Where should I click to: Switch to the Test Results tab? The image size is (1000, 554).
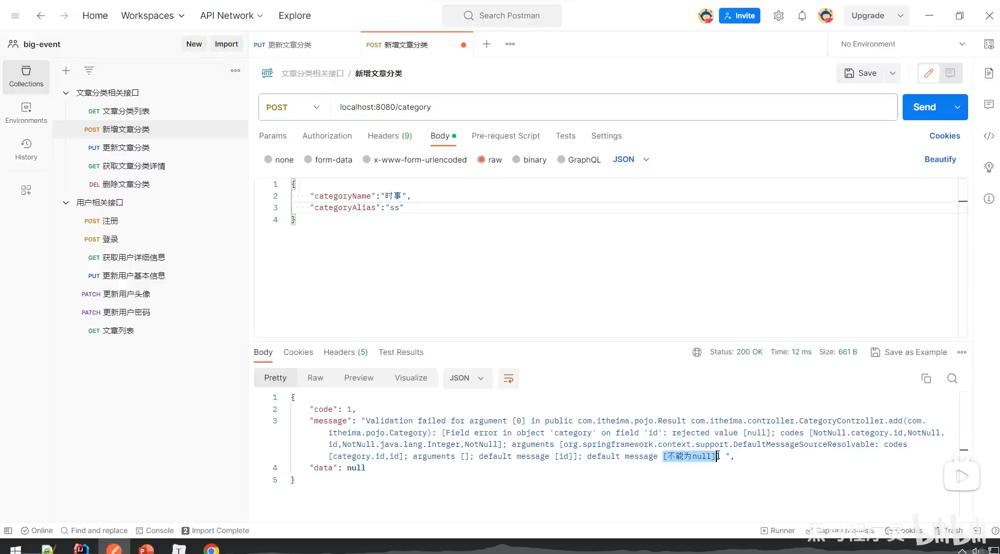[x=401, y=352]
